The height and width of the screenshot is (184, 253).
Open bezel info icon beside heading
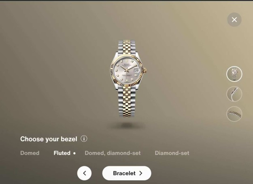pyautogui.click(x=84, y=138)
